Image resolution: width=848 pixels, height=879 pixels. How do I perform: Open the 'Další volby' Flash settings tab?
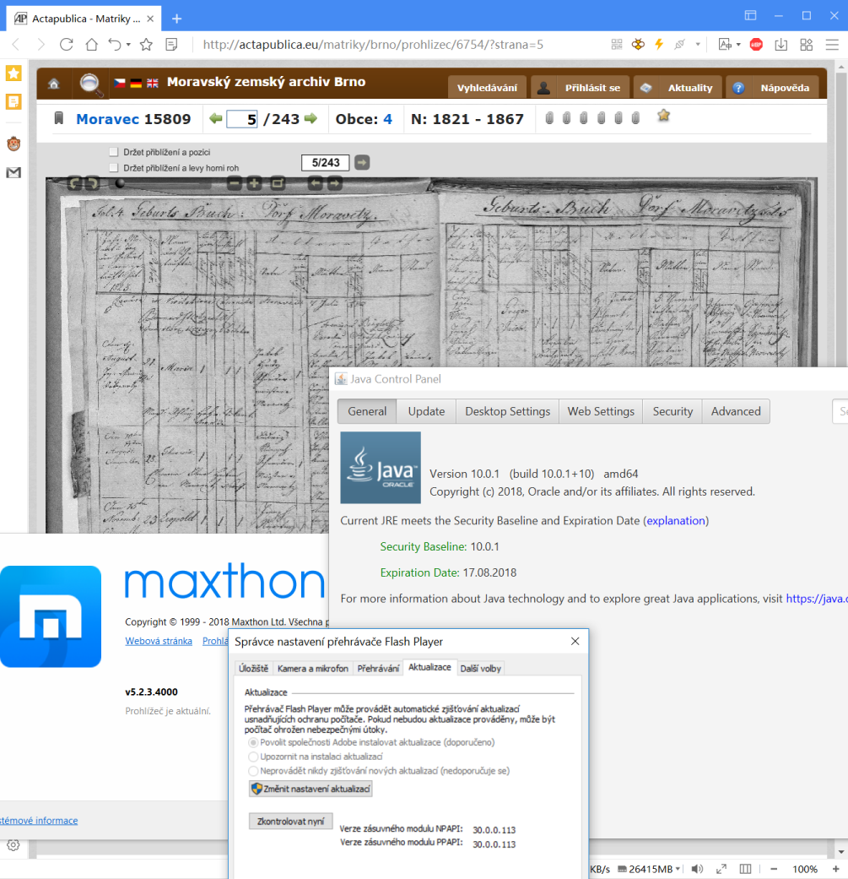[480, 668]
